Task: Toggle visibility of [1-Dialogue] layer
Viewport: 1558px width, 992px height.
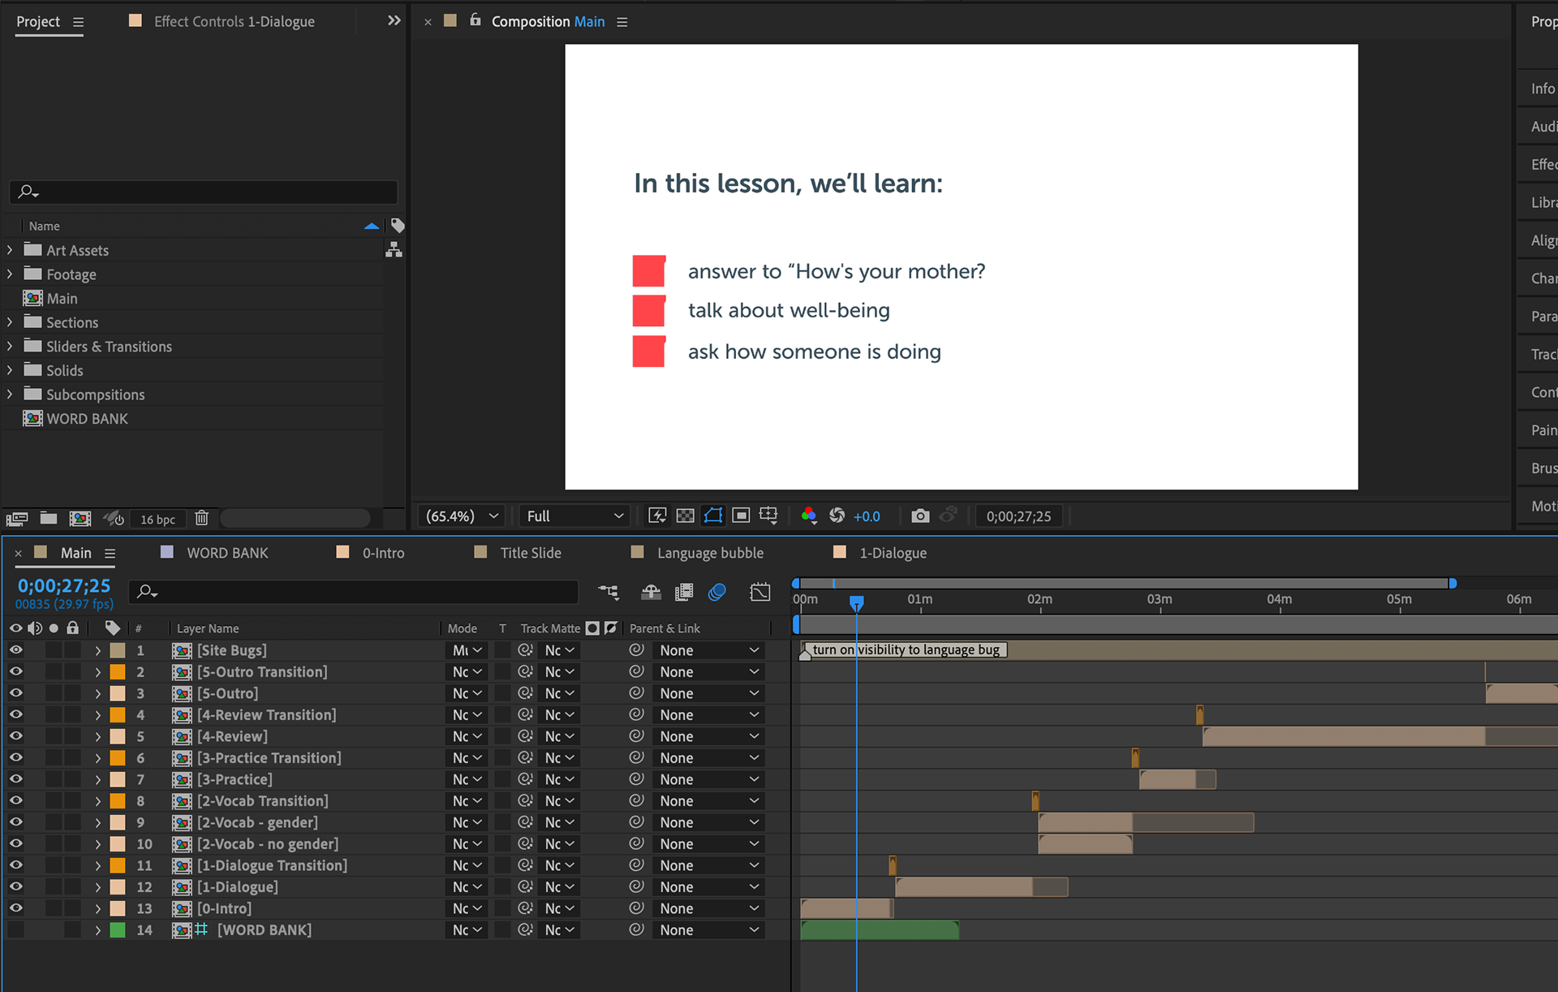Action: pos(15,886)
